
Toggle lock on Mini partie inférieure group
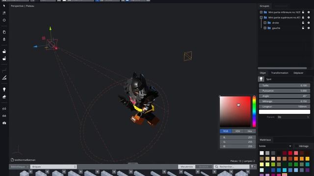click(303, 12)
